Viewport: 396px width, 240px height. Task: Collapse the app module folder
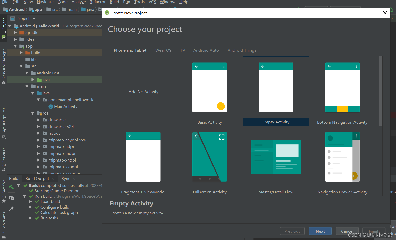coord(15,46)
